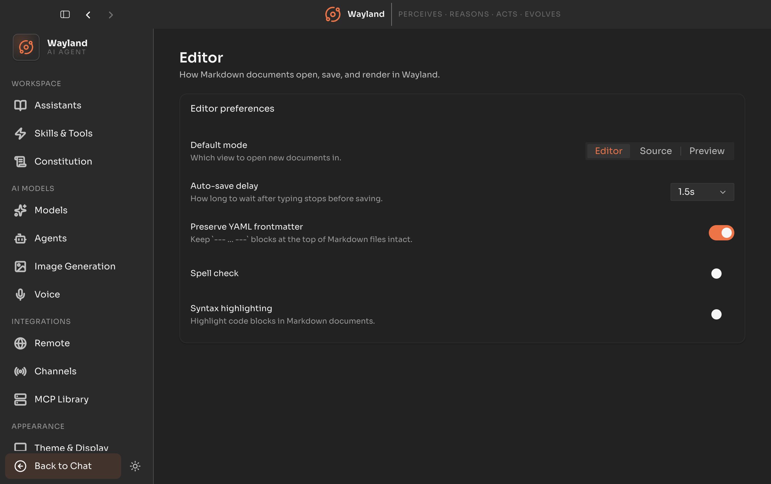Click the Back to Chat arrow icon
The image size is (771, 484).
[20, 466]
